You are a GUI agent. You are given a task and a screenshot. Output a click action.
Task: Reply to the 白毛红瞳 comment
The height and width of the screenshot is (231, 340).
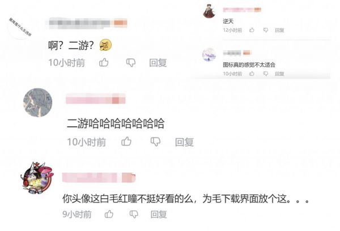click(x=159, y=215)
